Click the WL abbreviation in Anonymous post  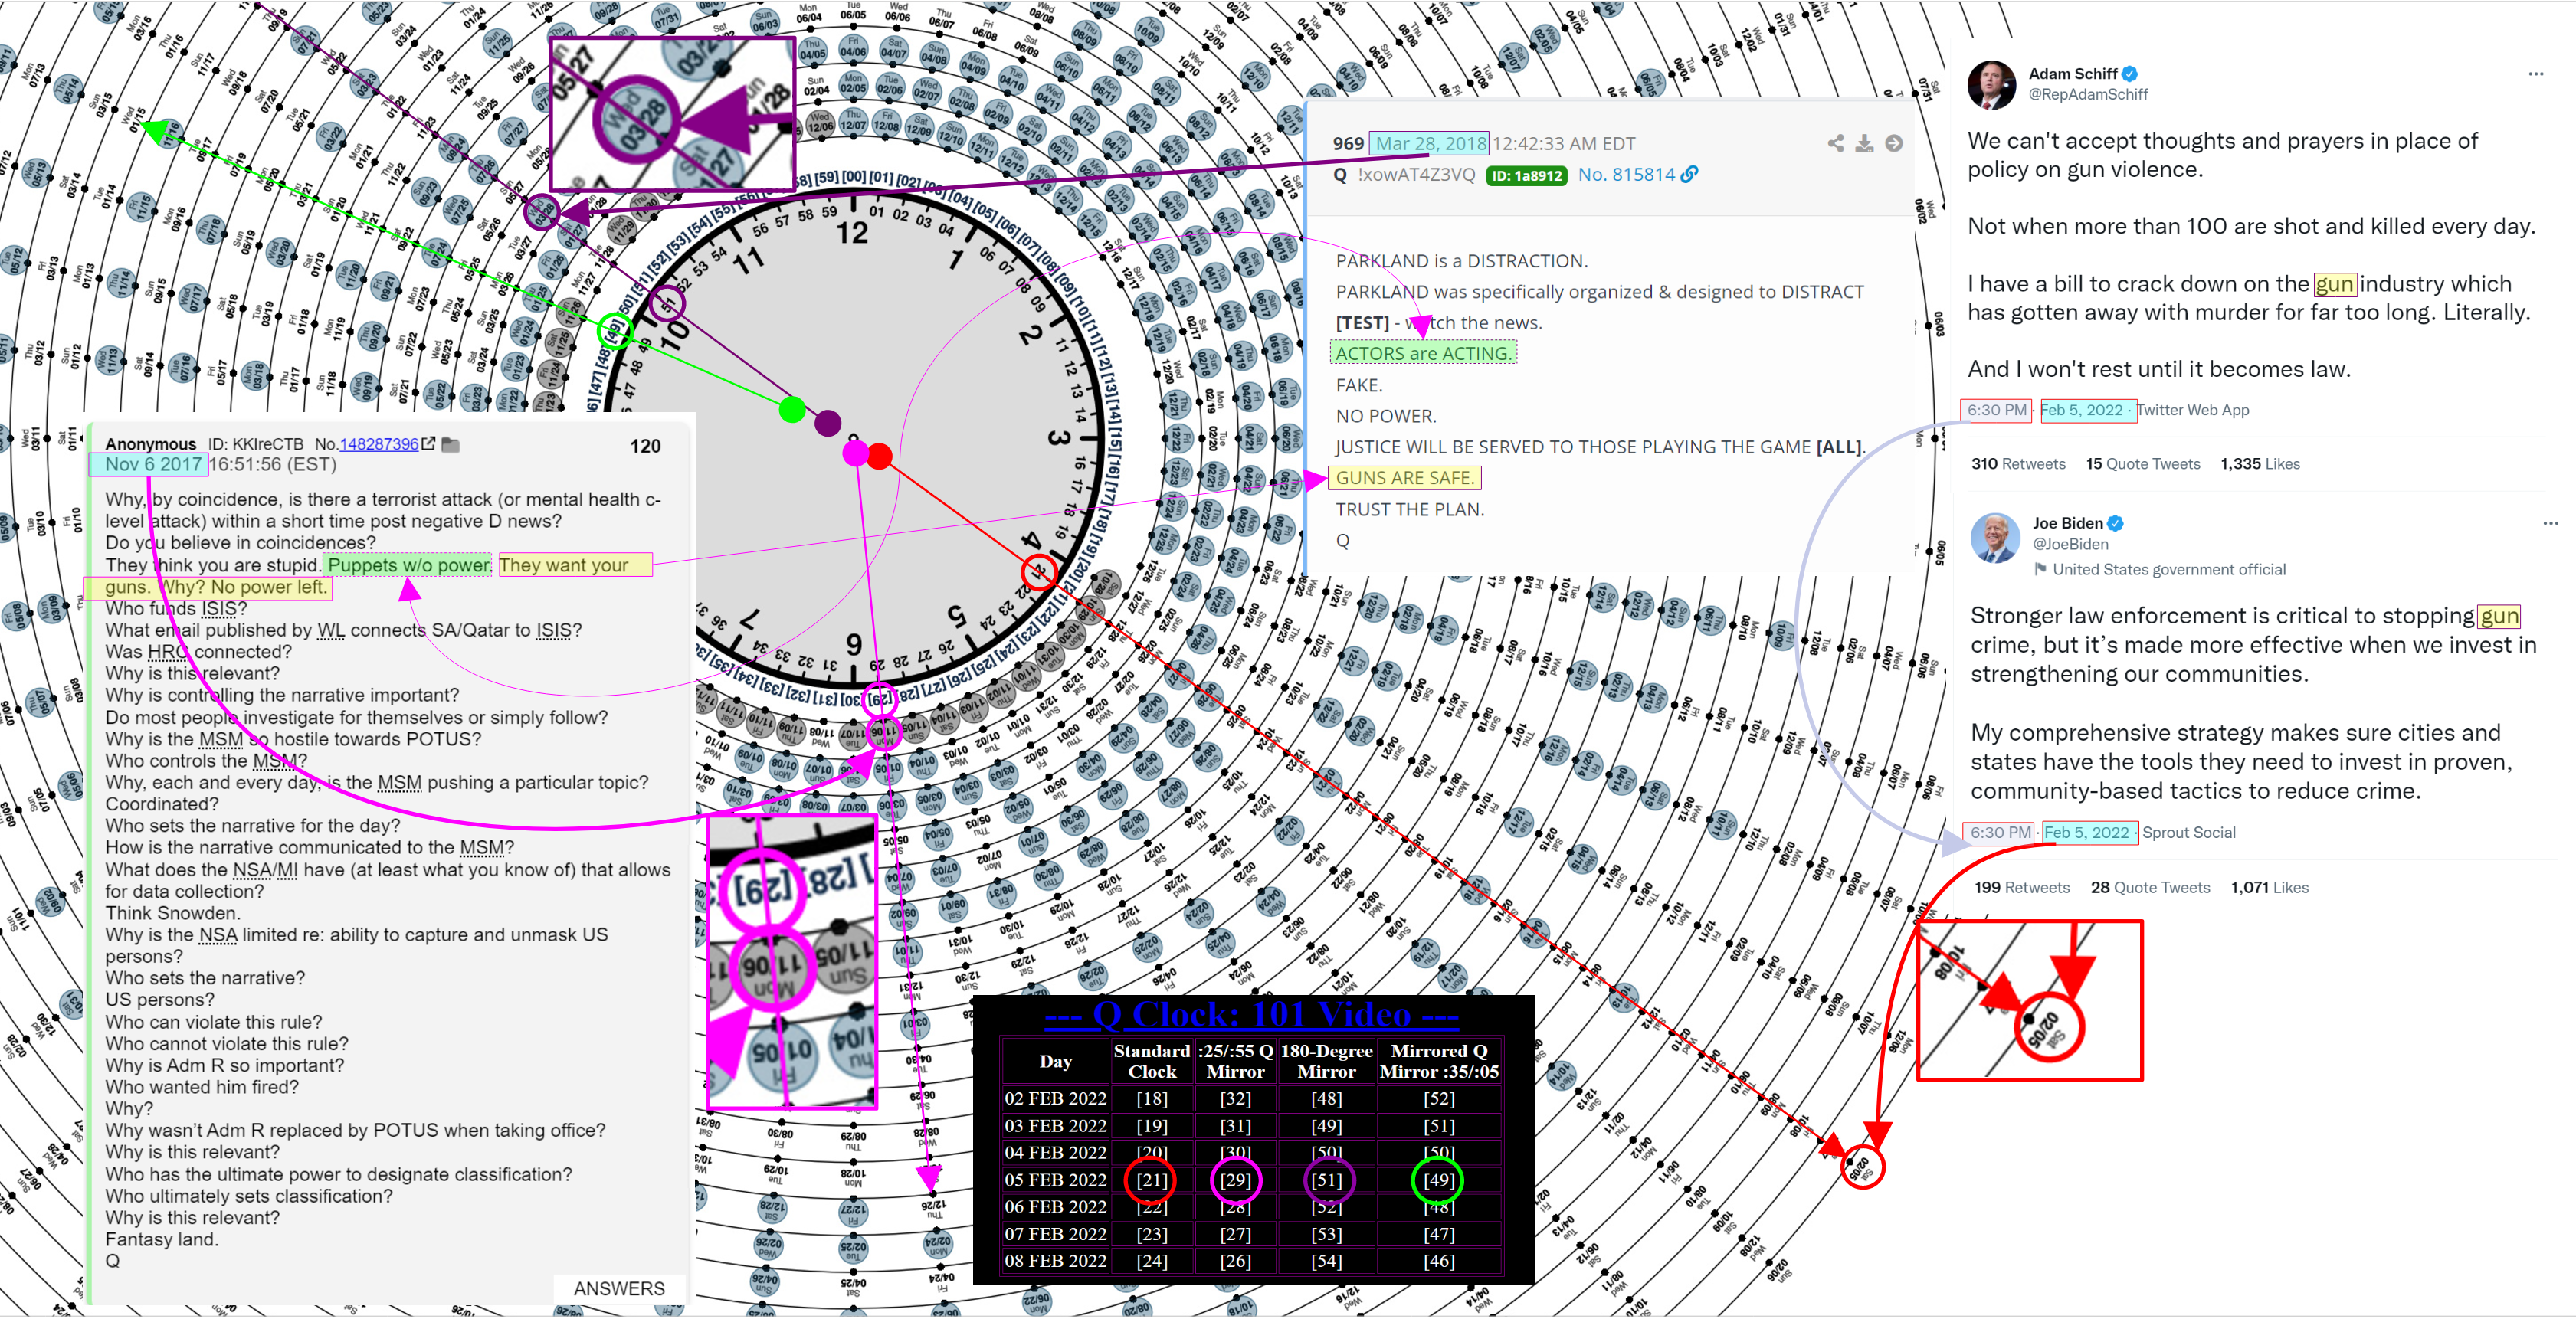click(x=330, y=630)
